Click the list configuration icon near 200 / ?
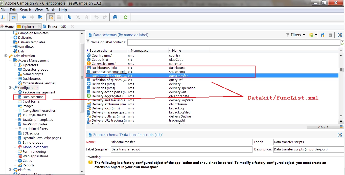 (341, 127)
